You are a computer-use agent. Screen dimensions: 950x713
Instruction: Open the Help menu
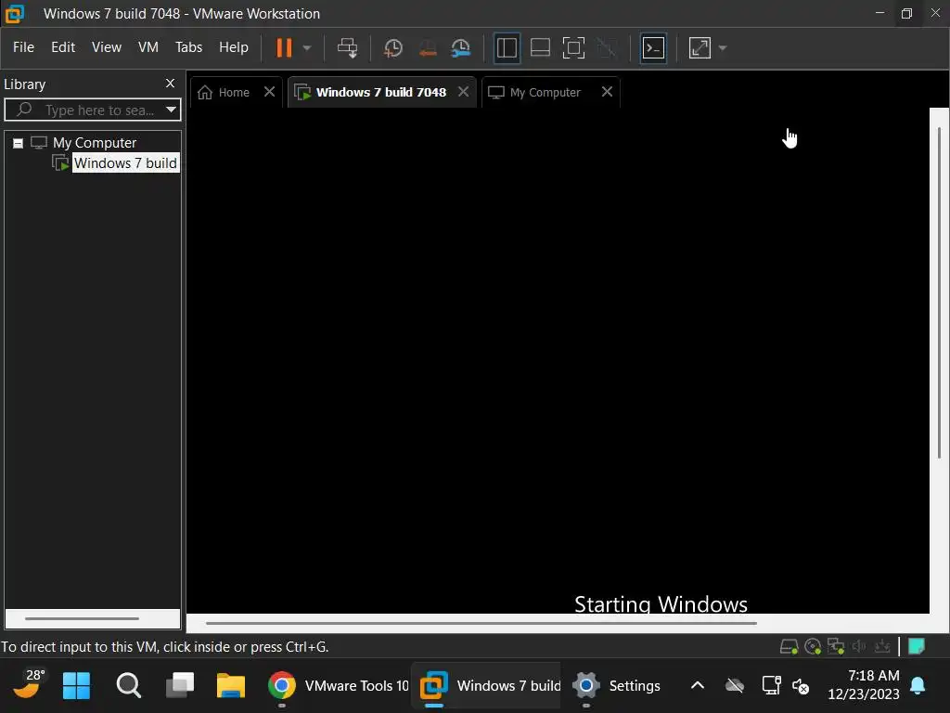pos(234,47)
